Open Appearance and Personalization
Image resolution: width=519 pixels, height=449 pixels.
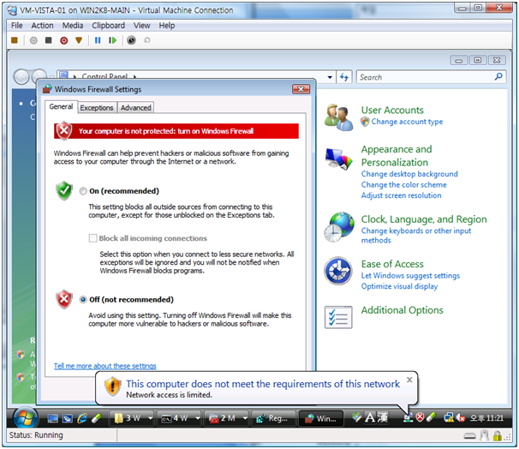click(x=397, y=156)
